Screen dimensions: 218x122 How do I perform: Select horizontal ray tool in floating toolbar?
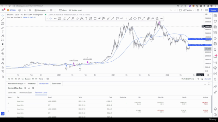pos(55,18)
